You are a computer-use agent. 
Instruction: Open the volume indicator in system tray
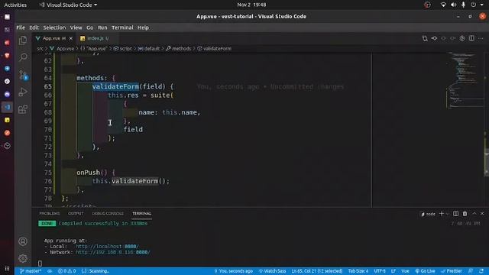click(x=453, y=5)
